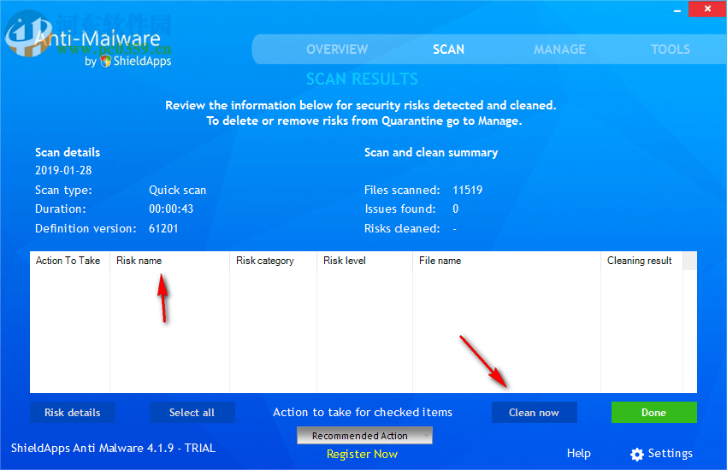Click the Risk level column header

click(x=364, y=261)
